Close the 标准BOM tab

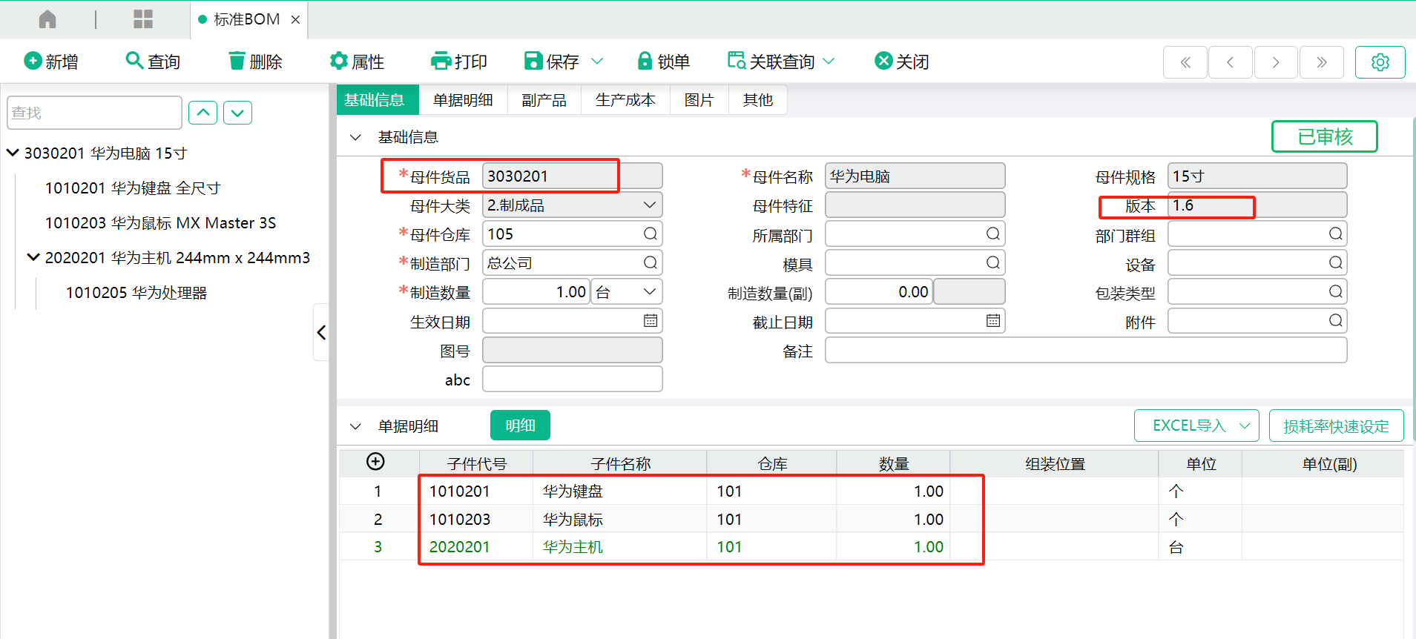point(295,20)
